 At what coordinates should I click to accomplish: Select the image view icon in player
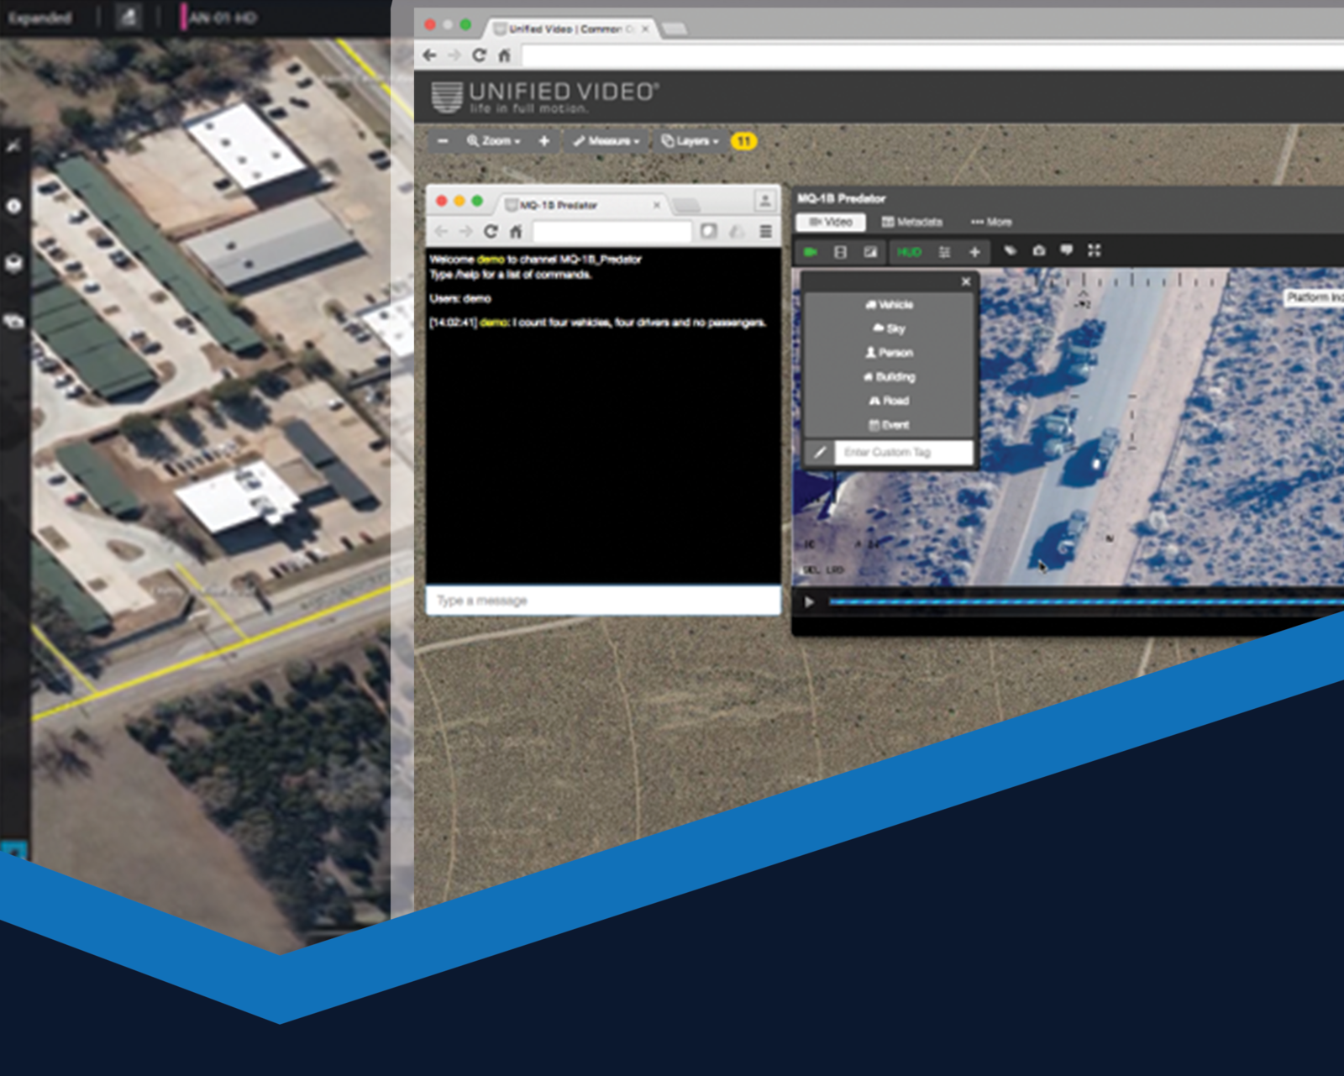(x=870, y=251)
